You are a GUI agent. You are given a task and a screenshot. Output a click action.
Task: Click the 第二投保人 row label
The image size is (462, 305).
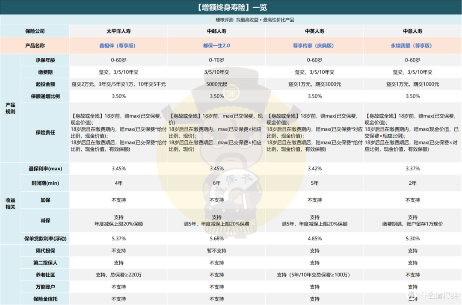pos(45,263)
